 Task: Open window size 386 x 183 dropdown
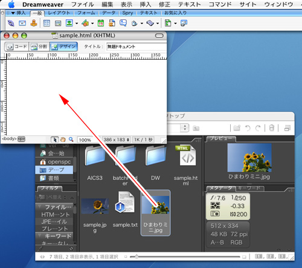point(117,139)
